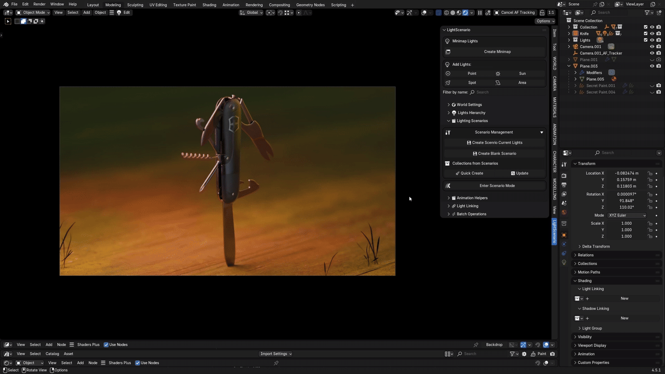Click Create Blank Scenario button

(x=494, y=153)
